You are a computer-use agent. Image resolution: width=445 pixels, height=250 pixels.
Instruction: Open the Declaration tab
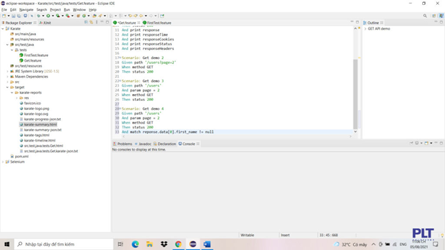[164, 144]
